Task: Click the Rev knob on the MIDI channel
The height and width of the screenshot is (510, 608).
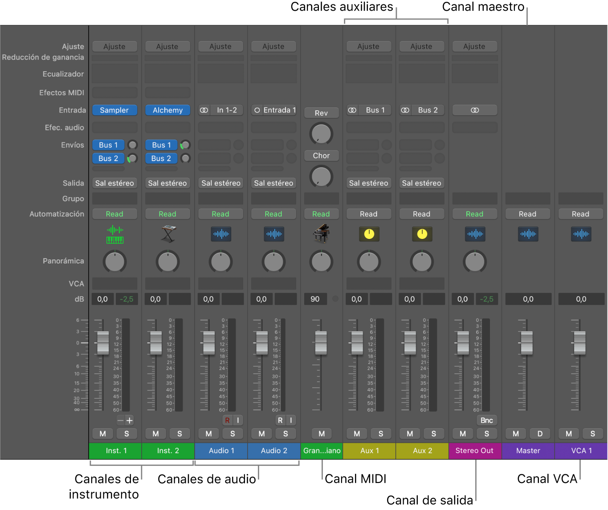Action: (321, 134)
